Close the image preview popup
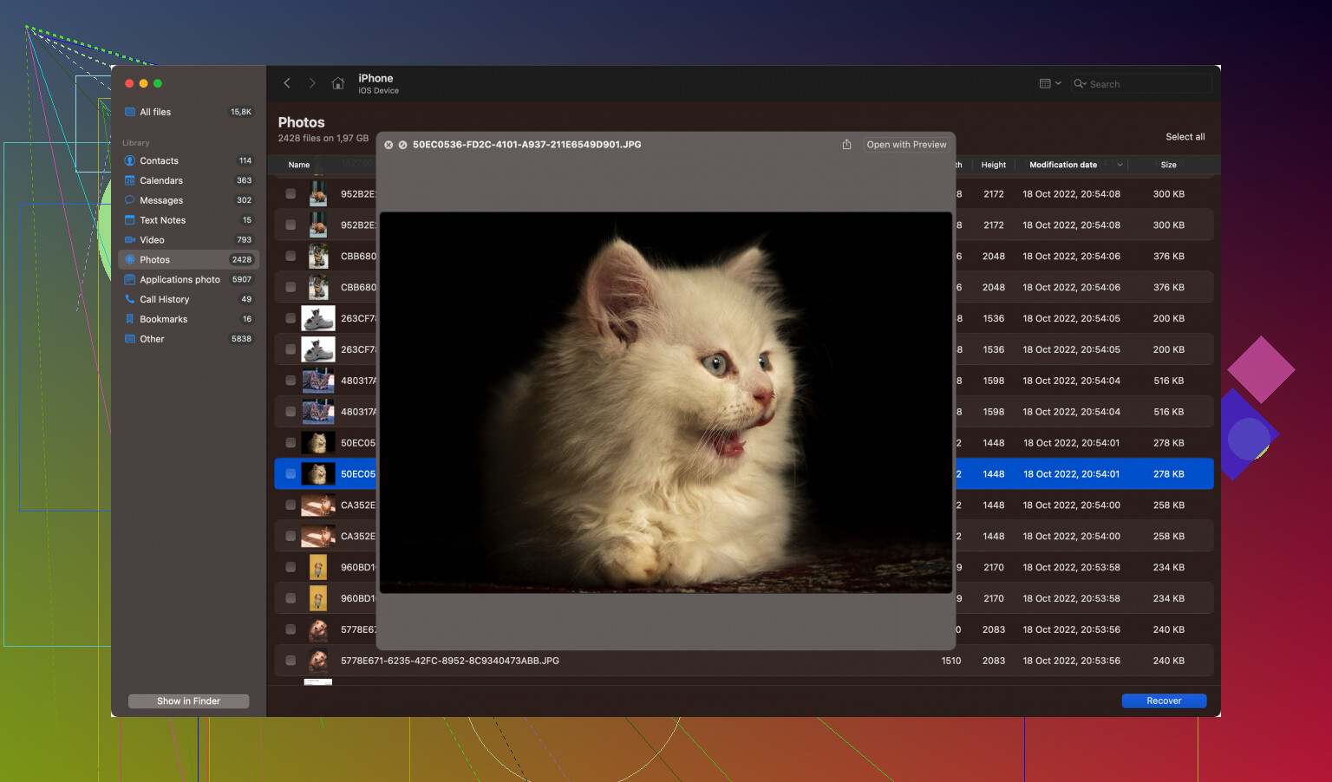 pyautogui.click(x=388, y=145)
